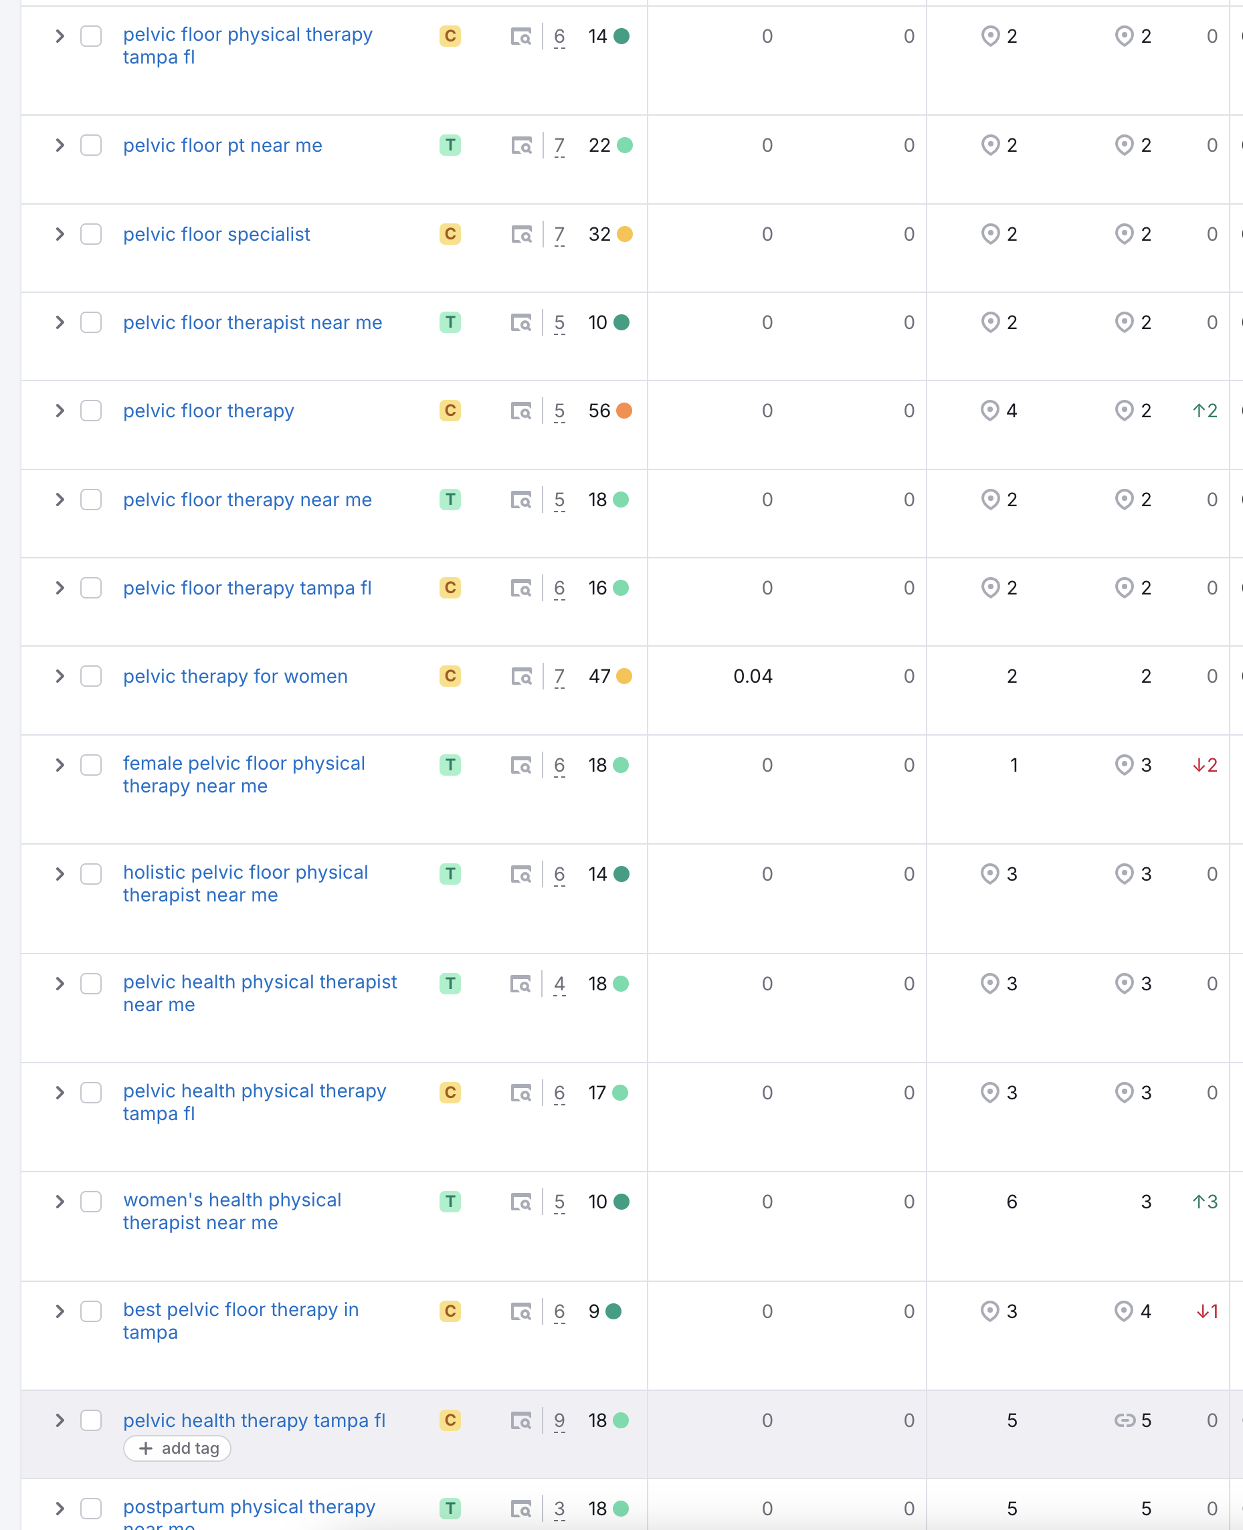
Task: Open the SERP preview icon for "pelvic floor therapy"
Action: (523, 411)
